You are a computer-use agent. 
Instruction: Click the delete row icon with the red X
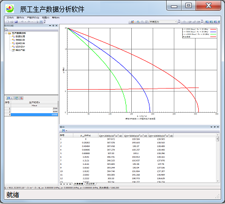click(x=21, y=98)
